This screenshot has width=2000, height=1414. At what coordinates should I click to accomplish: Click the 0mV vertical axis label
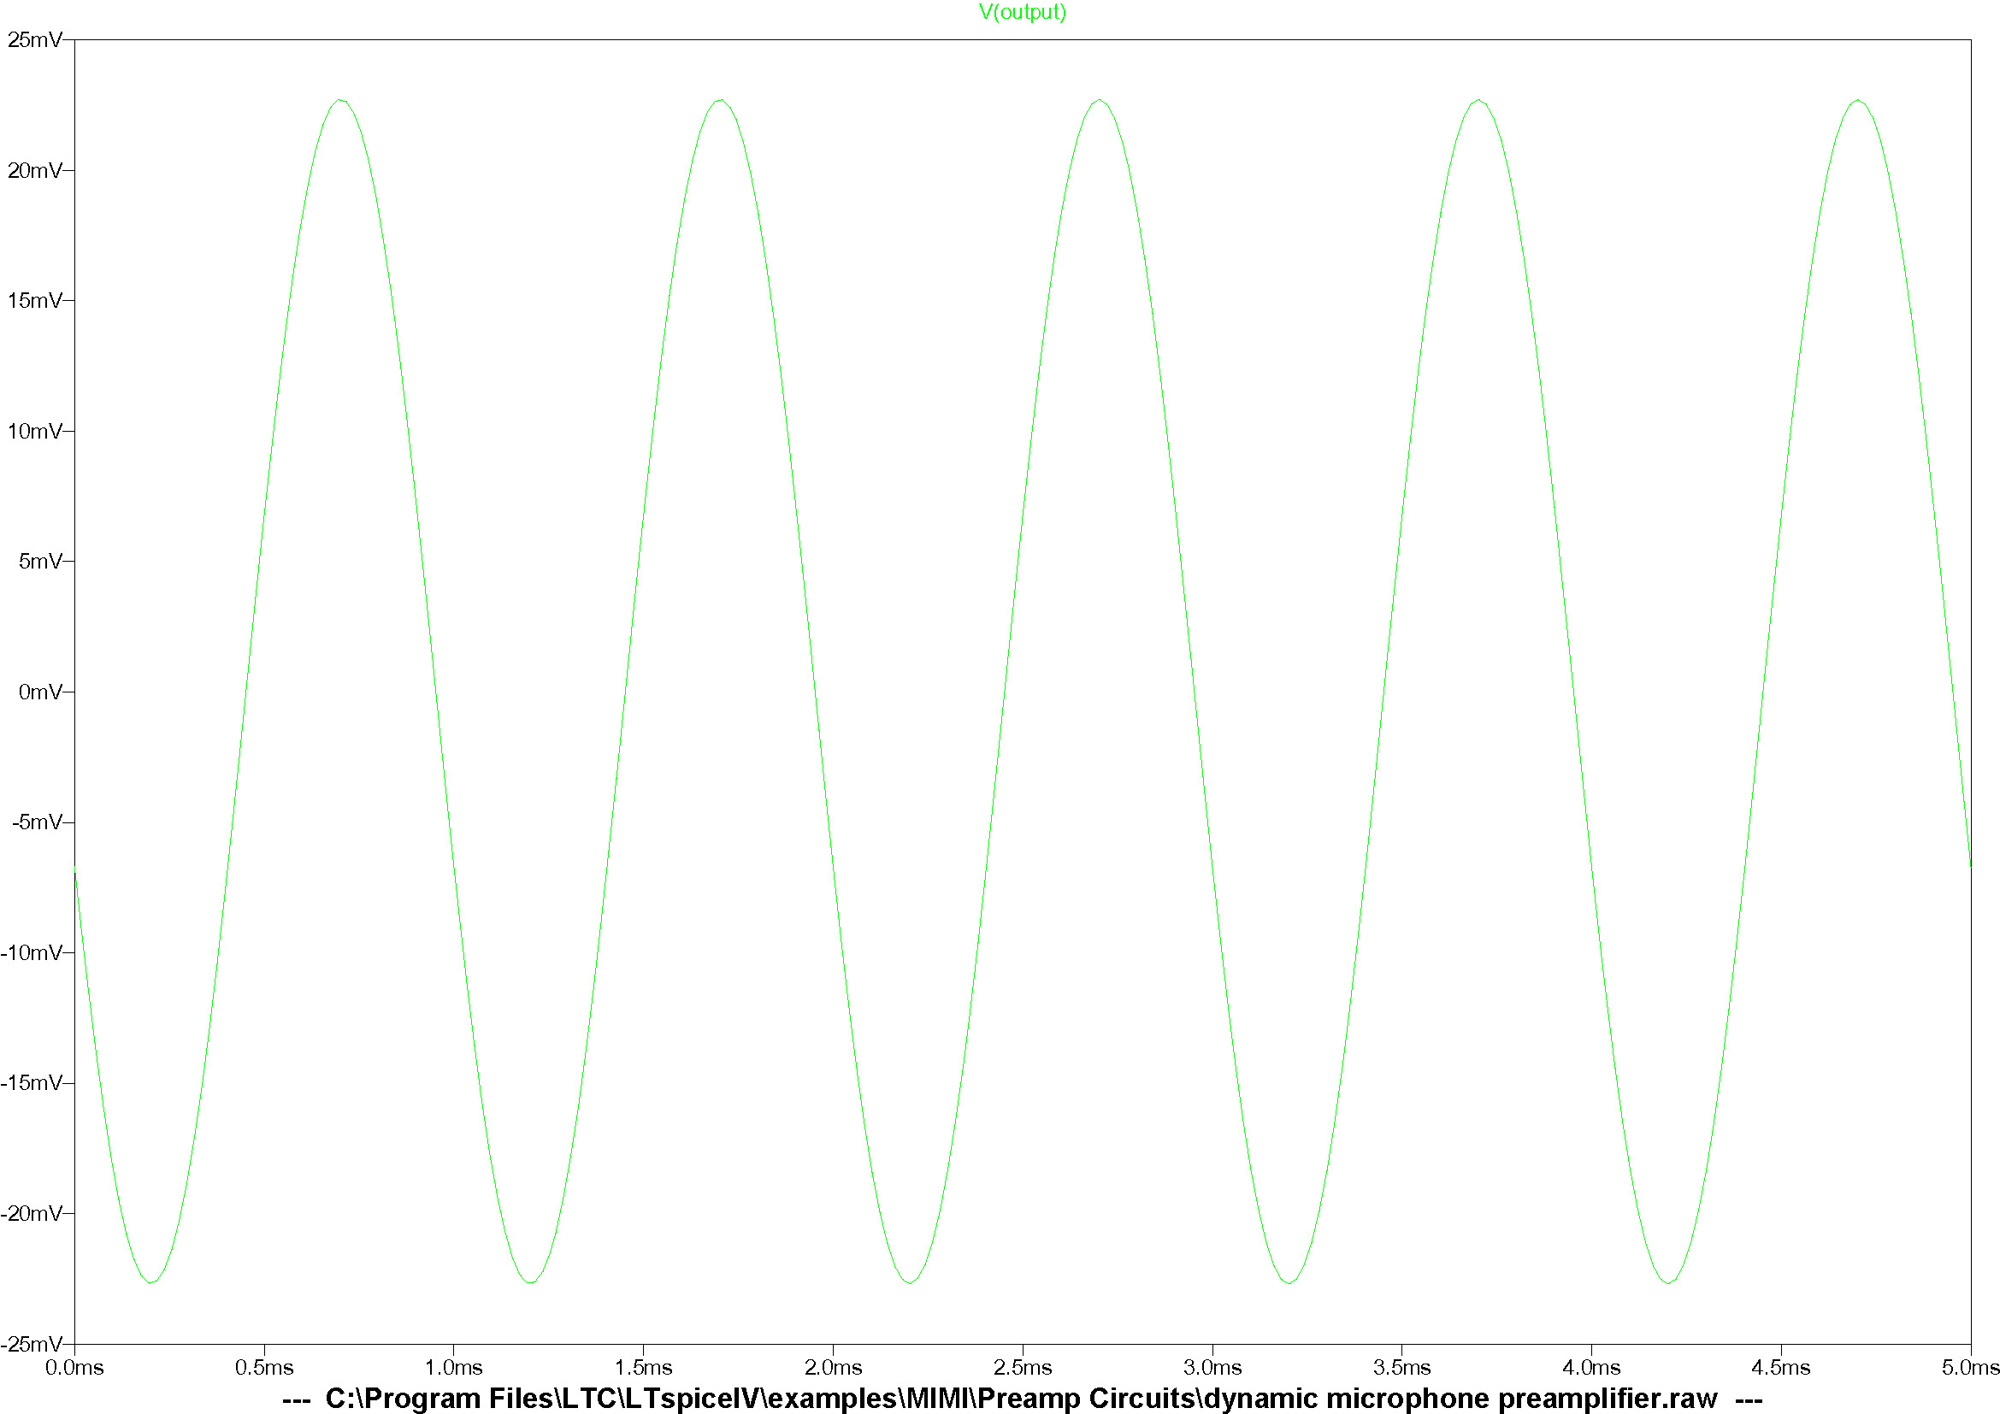pos(40,692)
